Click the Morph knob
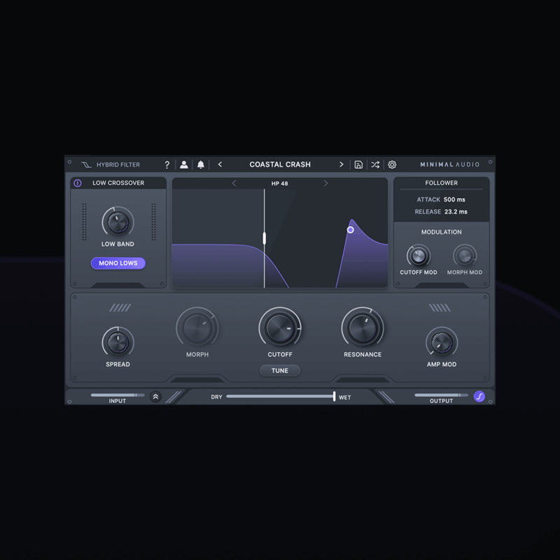This screenshot has height=560, width=560. point(197,328)
